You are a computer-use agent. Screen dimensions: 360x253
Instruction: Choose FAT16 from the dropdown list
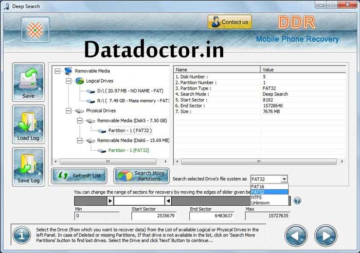click(269, 187)
